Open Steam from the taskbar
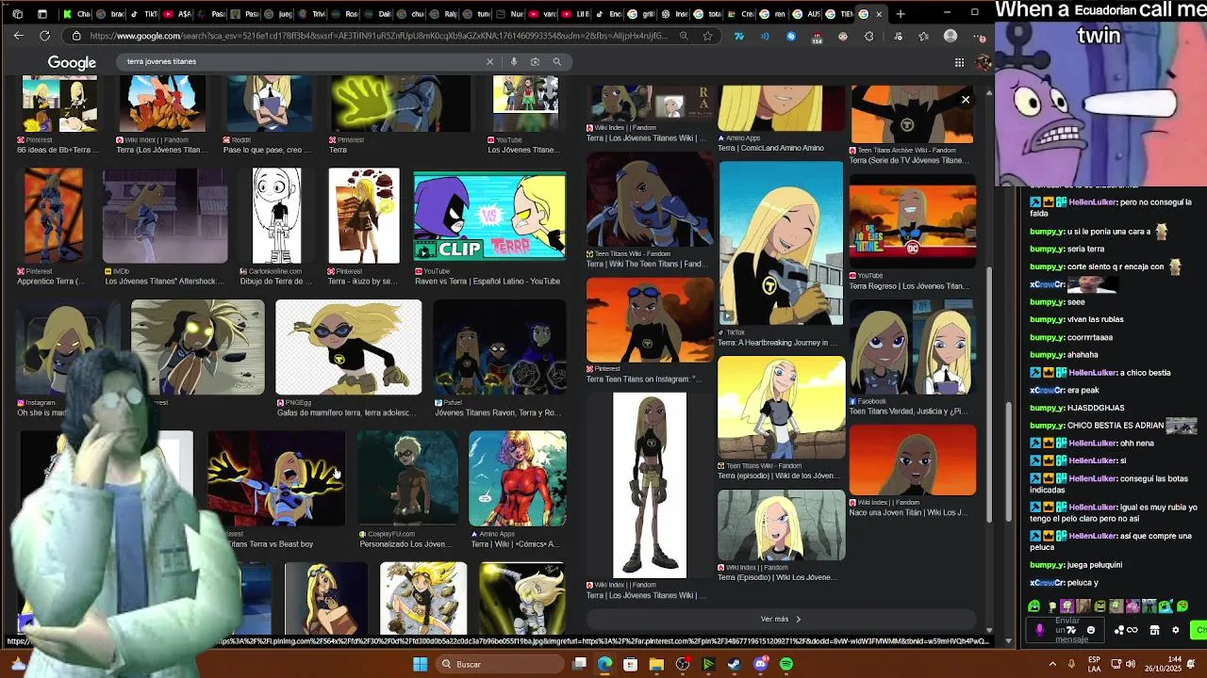 [x=734, y=664]
